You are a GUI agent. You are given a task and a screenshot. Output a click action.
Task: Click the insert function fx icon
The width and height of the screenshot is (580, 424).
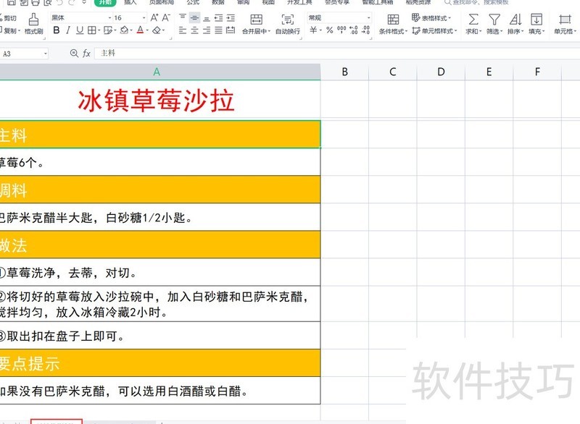(86, 54)
